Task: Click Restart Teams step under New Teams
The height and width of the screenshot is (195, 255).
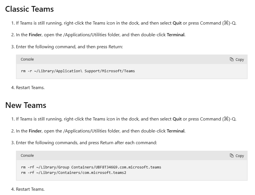Action: tap(30, 189)
